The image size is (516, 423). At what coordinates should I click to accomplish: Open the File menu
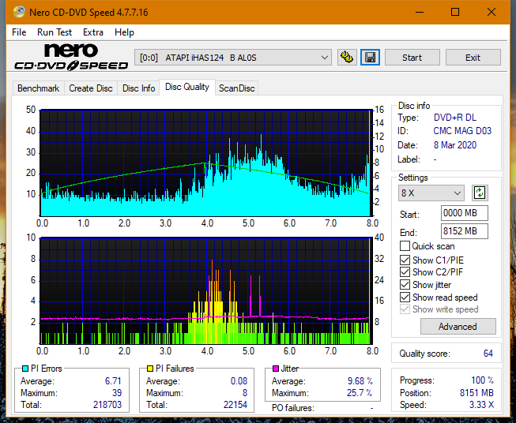point(19,32)
